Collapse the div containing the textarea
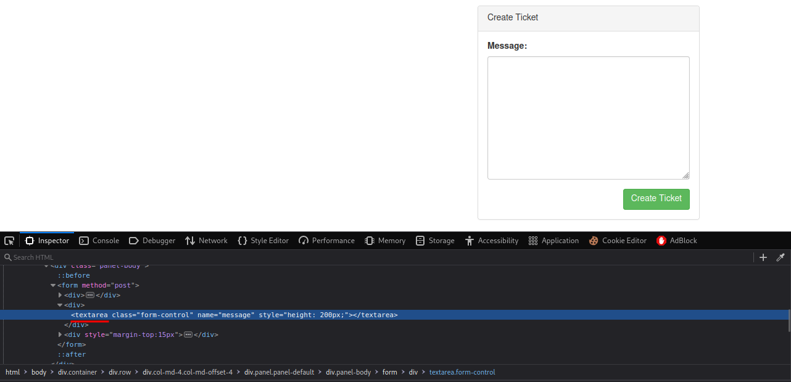This screenshot has width=791, height=382. [x=60, y=305]
